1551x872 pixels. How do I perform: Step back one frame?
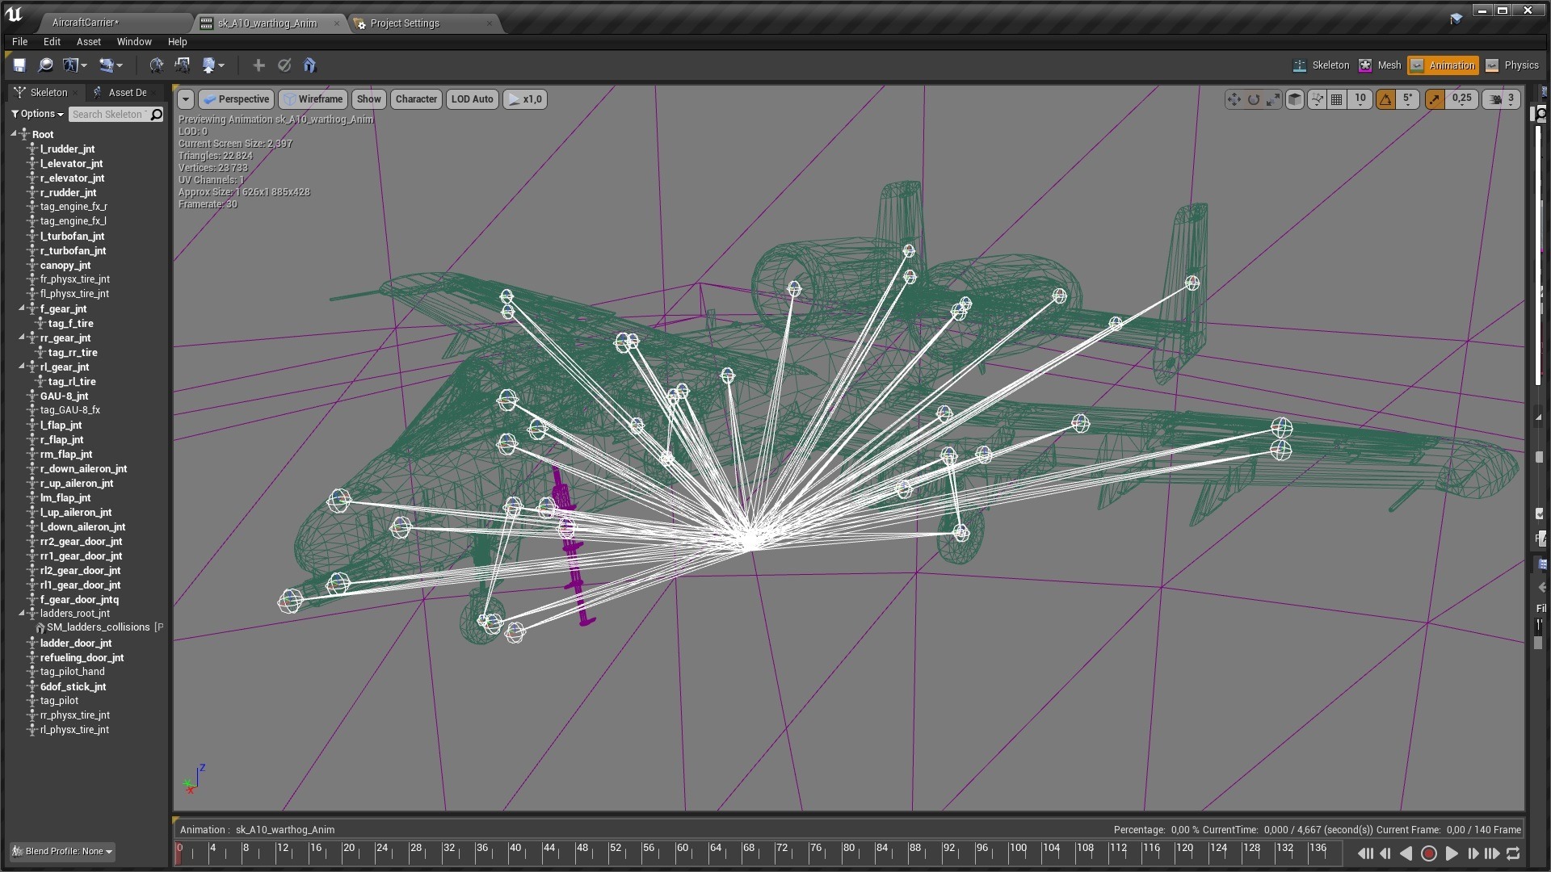point(1386,853)
